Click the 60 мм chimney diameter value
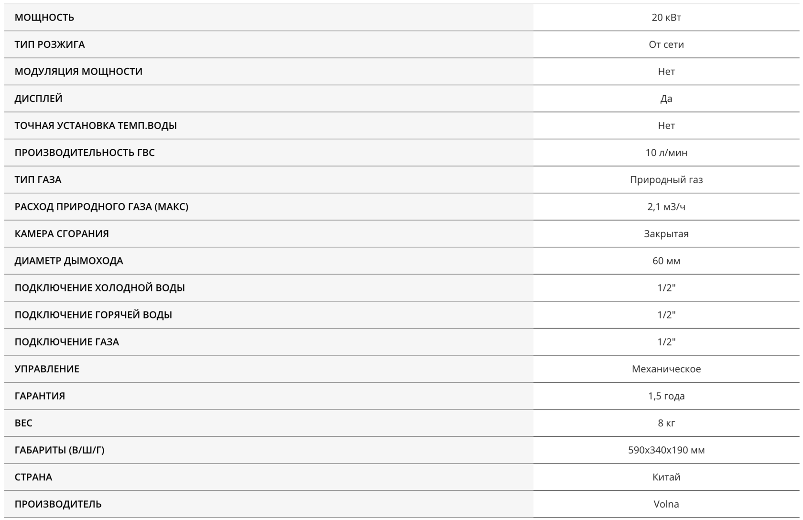803x520 pixels. 666,261
